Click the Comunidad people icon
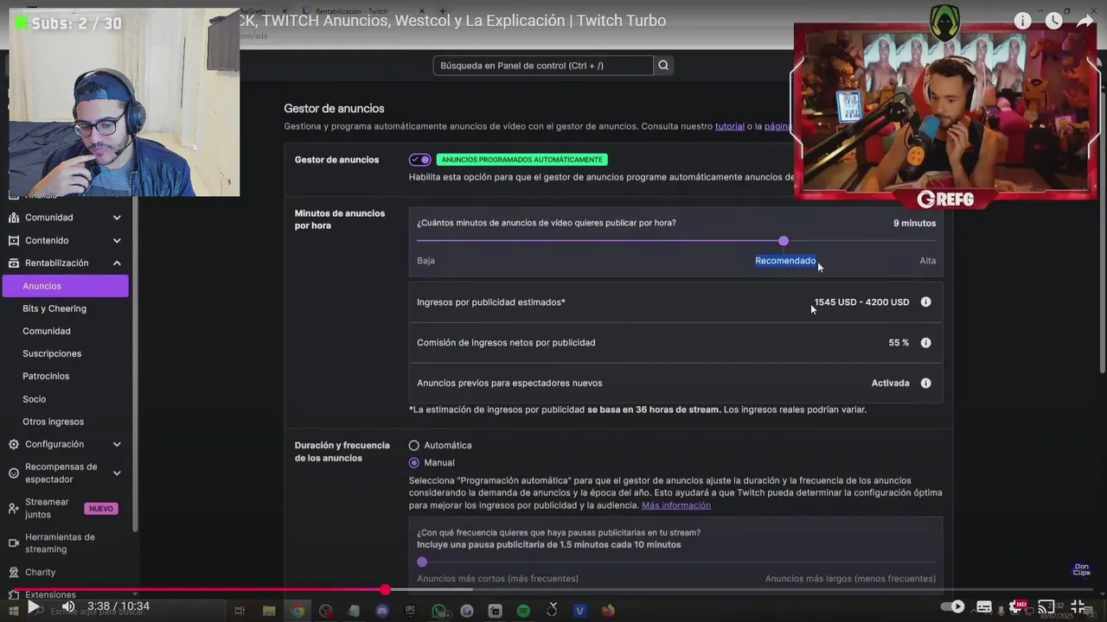The image size is (1107, 622). [x=13, y=218]
